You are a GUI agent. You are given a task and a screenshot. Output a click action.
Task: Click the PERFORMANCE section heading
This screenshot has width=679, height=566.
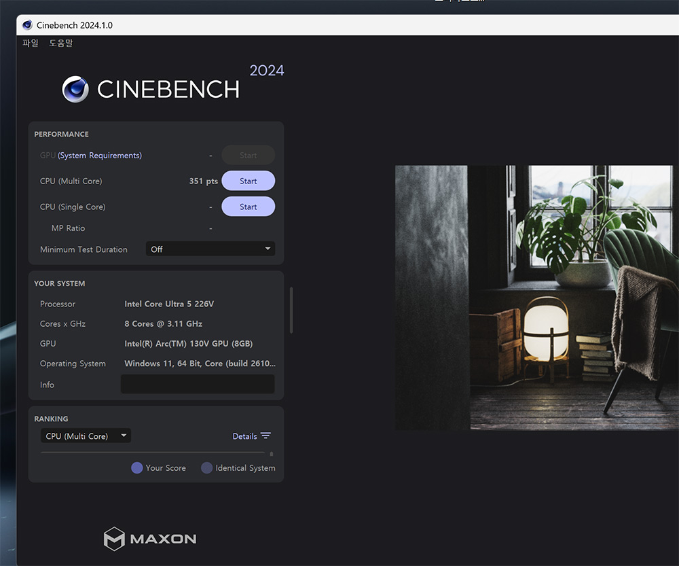[62, 135]
